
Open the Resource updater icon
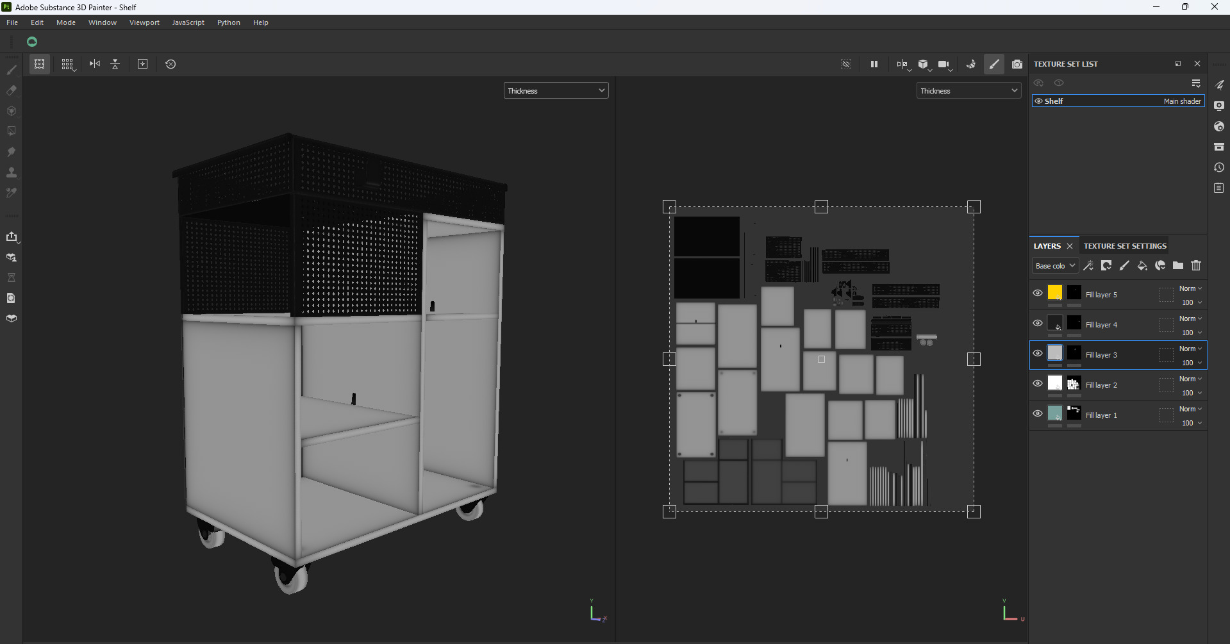(12, 298)
